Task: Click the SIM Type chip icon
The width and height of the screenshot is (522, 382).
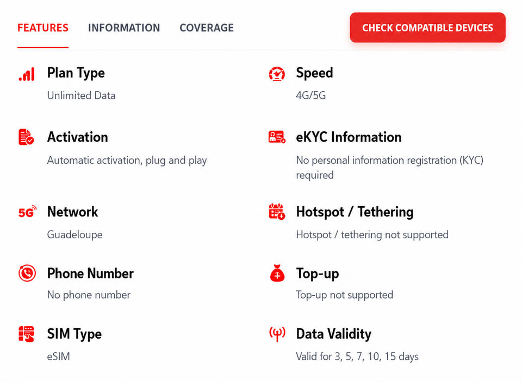Action: point(26,334)
